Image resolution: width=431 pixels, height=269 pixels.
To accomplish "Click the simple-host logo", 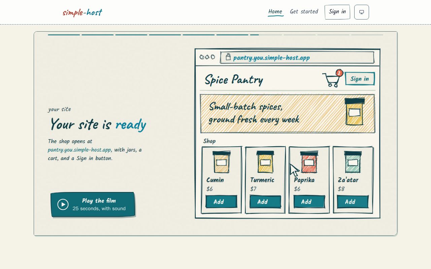I will 82,13.
